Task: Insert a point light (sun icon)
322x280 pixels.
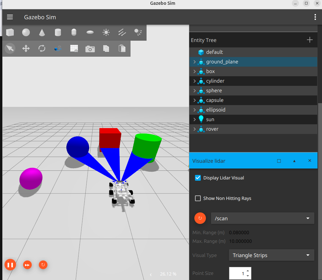Action: (106, 32)
